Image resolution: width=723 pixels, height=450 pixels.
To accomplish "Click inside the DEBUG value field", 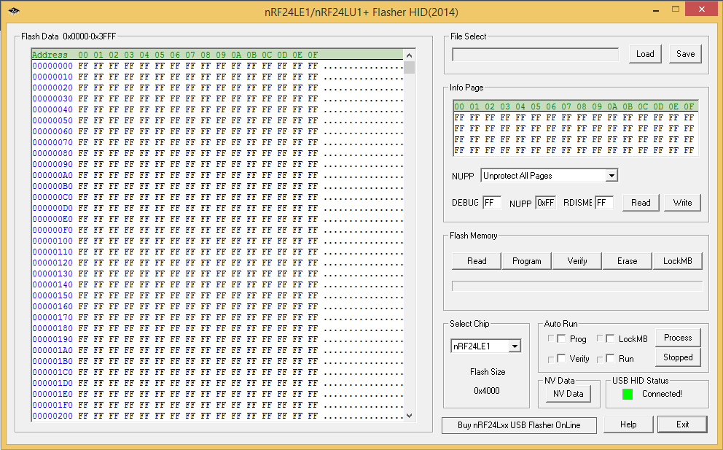I will (492, 202).
